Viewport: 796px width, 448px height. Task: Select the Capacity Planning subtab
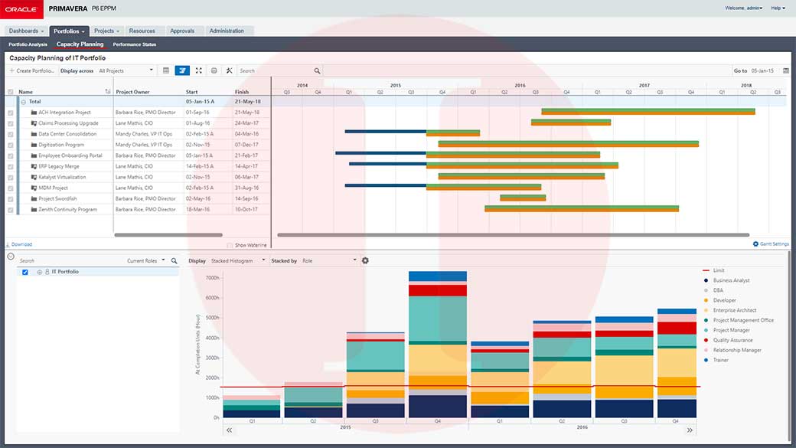click(80, 44)
